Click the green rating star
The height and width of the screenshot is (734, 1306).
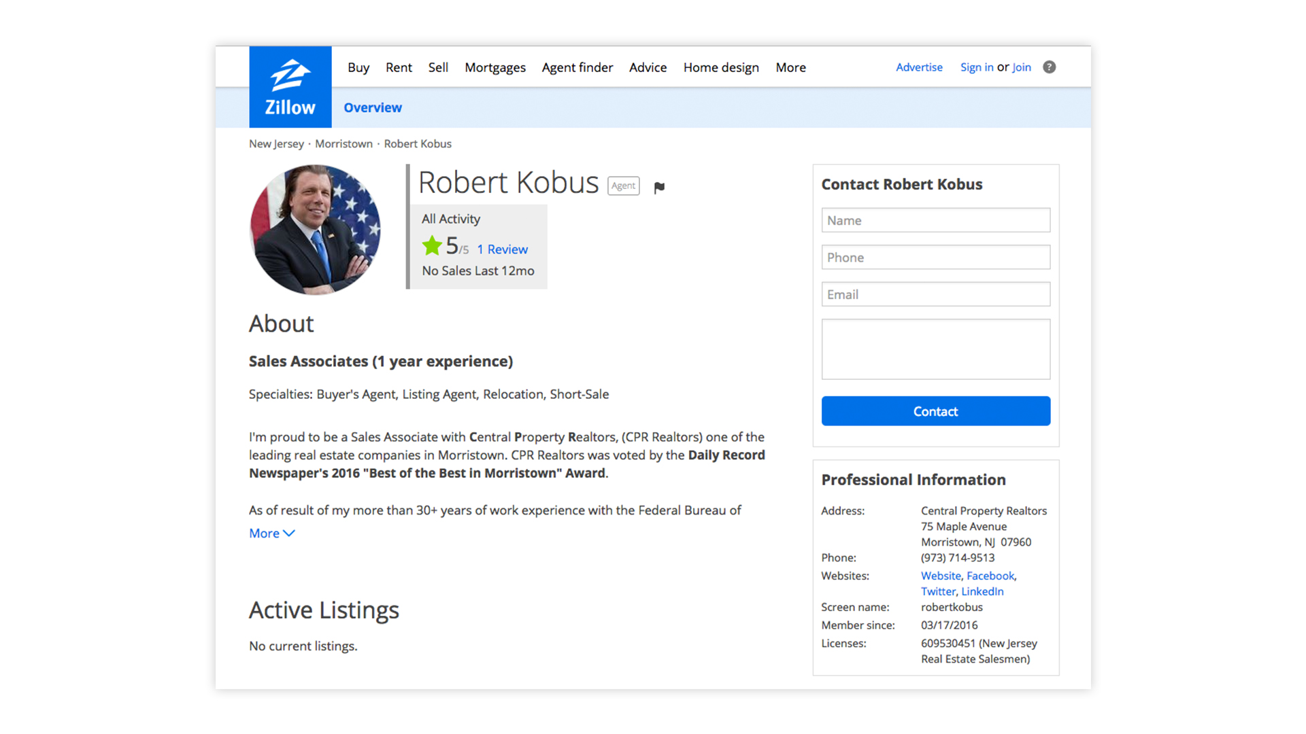pos(432,246)
